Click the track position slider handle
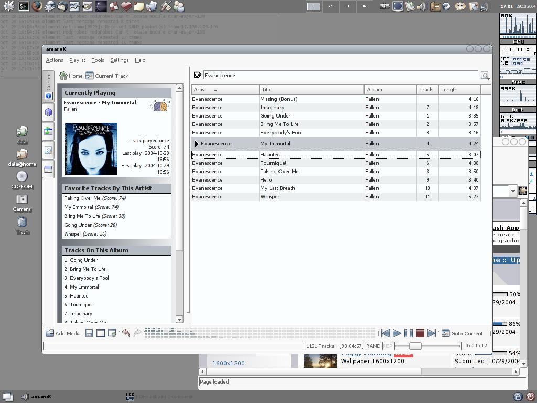Screen dimensions: 537x403 pyautogui.click(x=415, y=346)
